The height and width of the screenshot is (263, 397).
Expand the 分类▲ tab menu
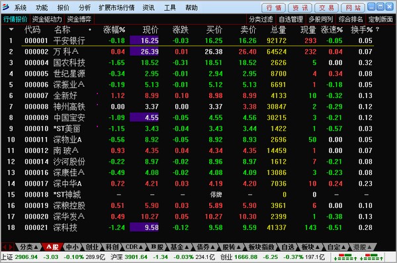28,246
